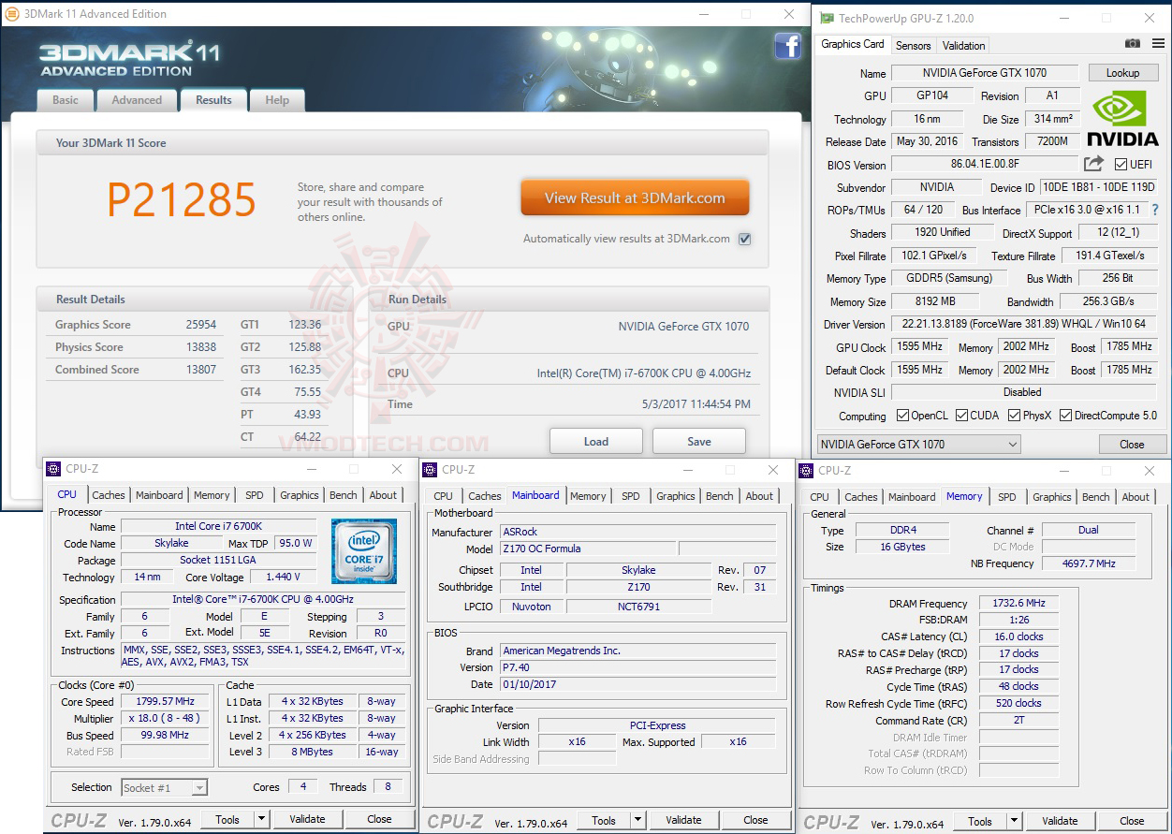This screenshot has width=1172, height=834.
Task: Open SPD tab in CPU-Z CPU window
Action: (255, 495)
